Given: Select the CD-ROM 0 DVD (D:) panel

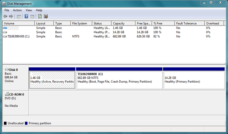Looking at the screenshot, I should 15,103.
